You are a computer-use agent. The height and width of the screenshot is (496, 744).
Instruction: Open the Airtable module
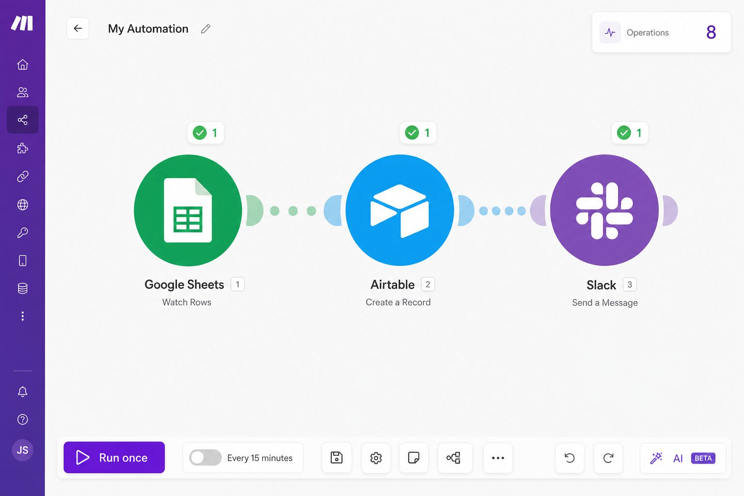pyautogui.click(x=400, y=210)
